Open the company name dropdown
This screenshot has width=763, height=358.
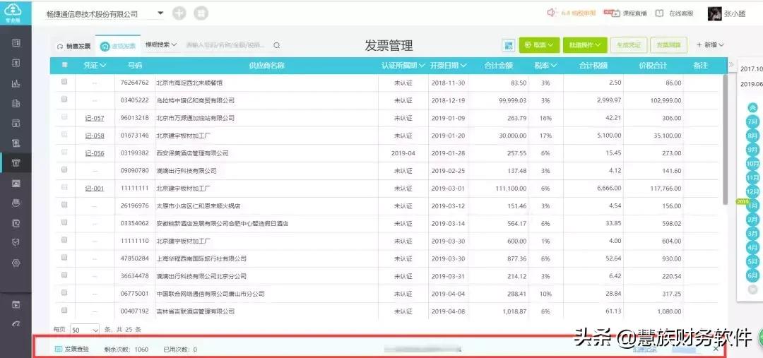(160, 13)
